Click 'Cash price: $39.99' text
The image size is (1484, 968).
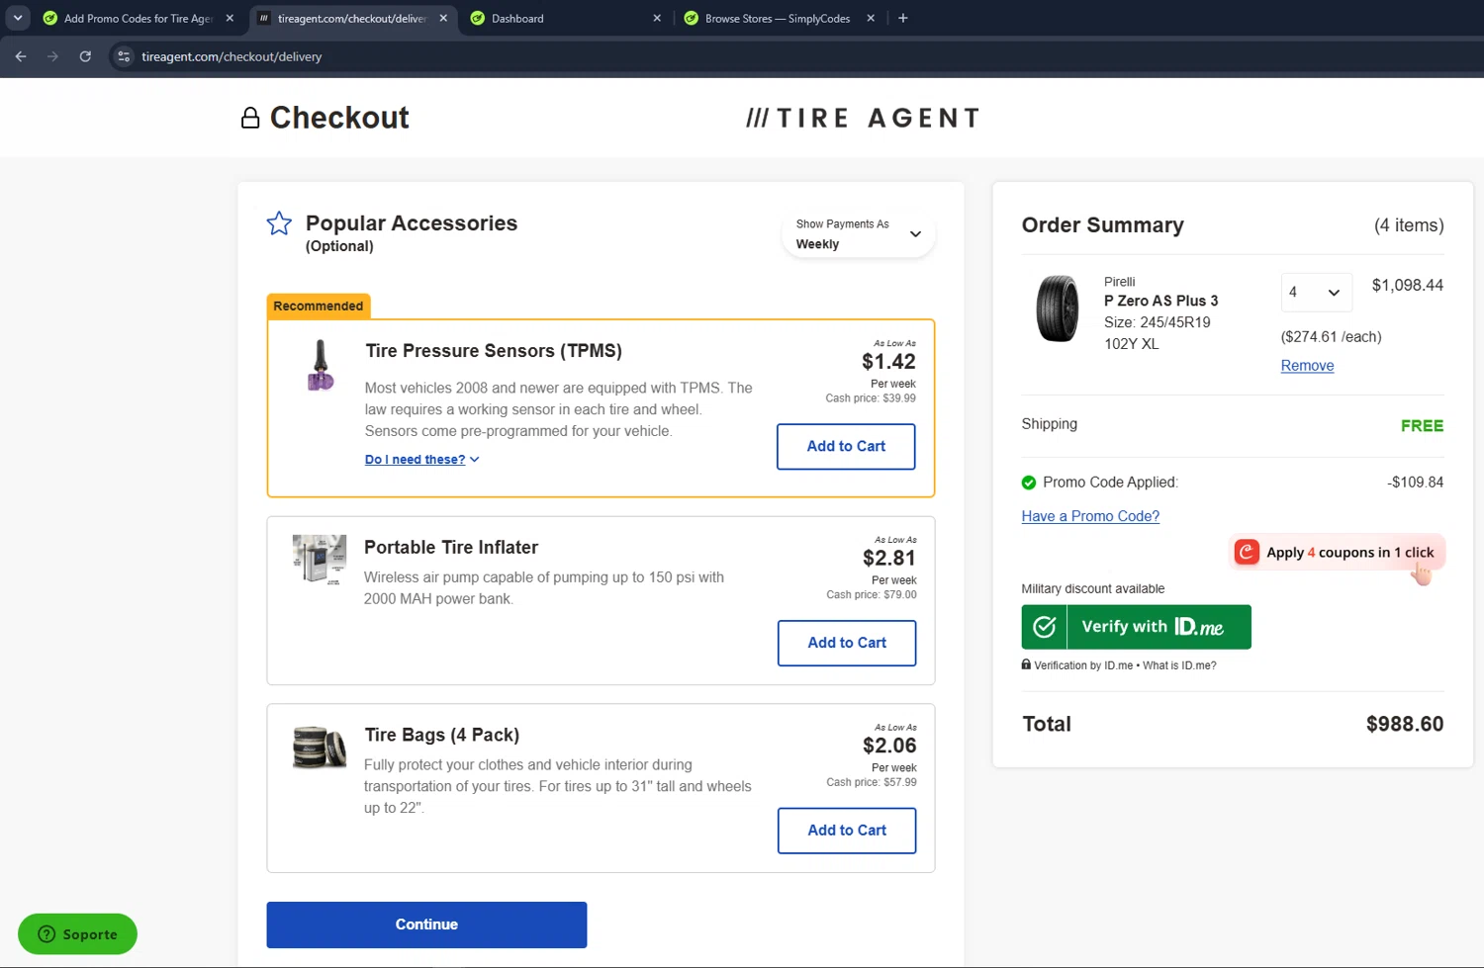[871, 398]
